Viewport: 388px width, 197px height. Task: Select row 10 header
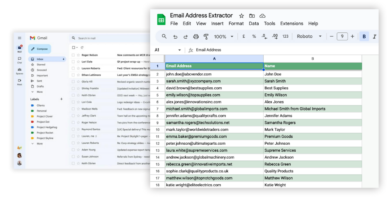(x=157, y=129)
